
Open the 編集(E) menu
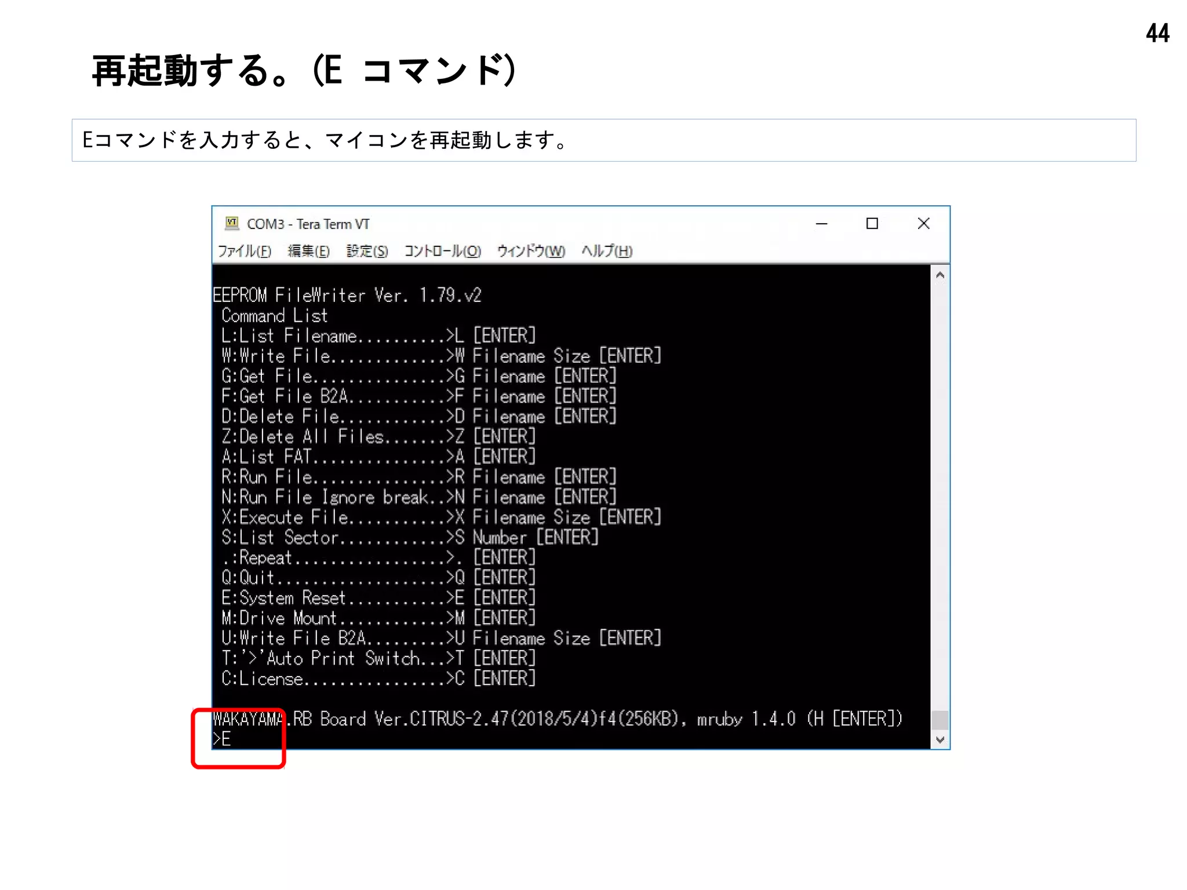(x=309, y=251)
